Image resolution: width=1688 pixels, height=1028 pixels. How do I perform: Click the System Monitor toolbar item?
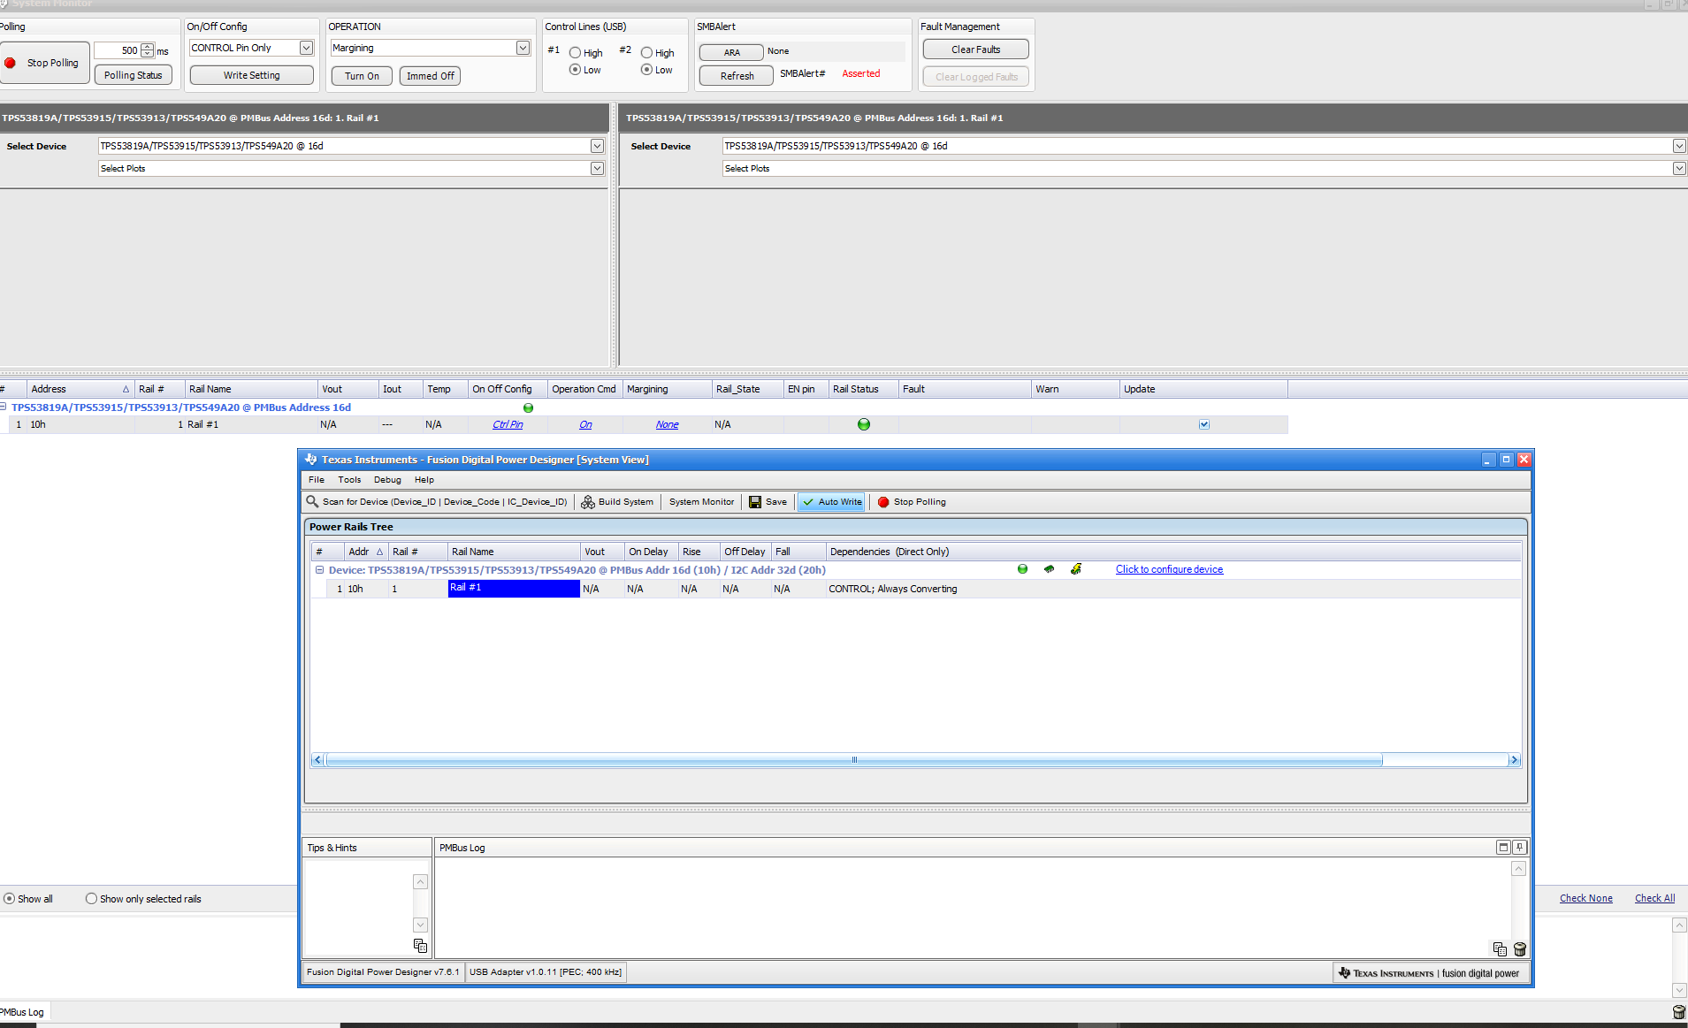pyautogui.click(x=701, y=502)
